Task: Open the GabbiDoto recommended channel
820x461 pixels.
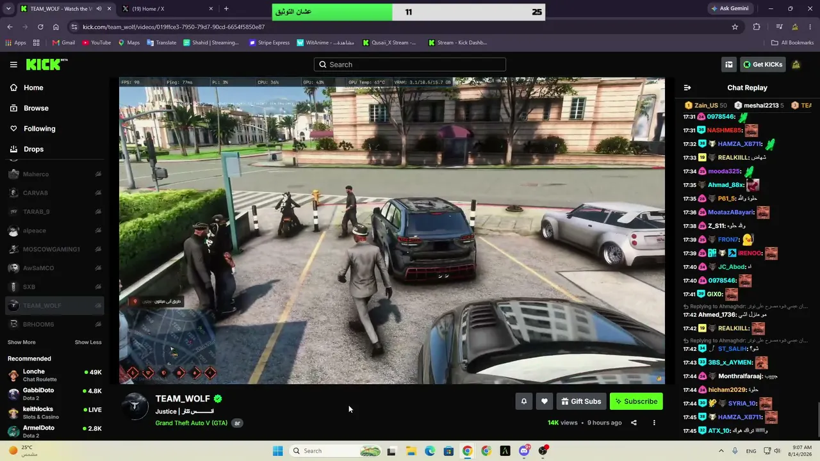Action: coord(54,394)
